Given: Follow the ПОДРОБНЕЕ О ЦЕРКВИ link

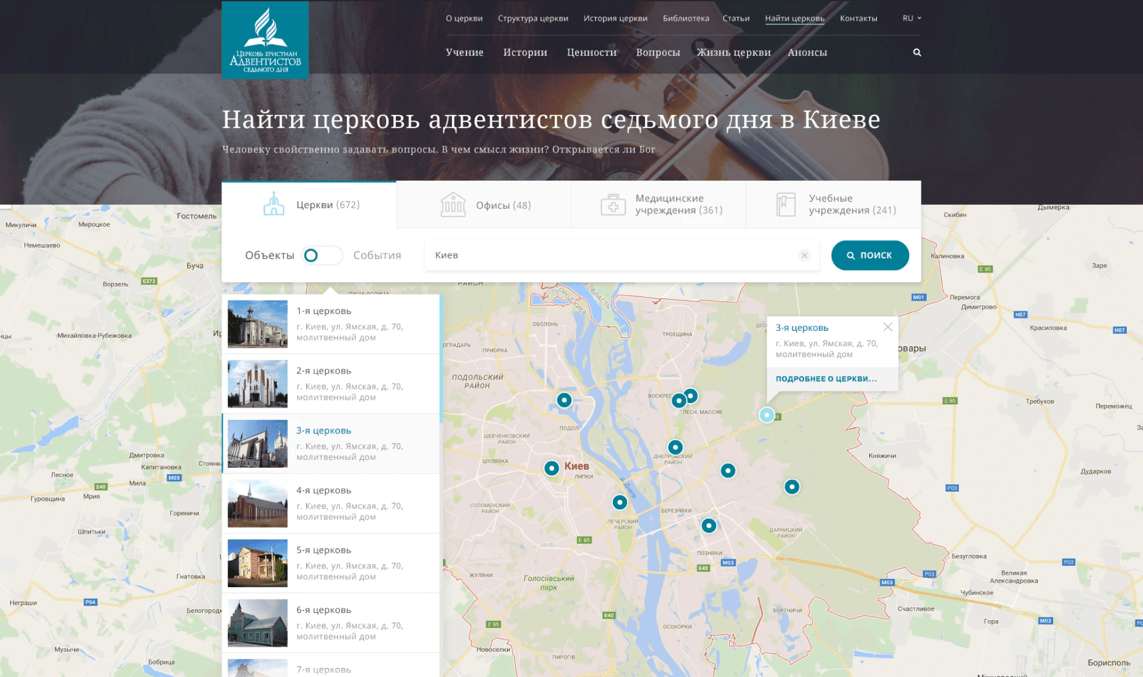Looking at the screenshot, I should click(827, 379).
